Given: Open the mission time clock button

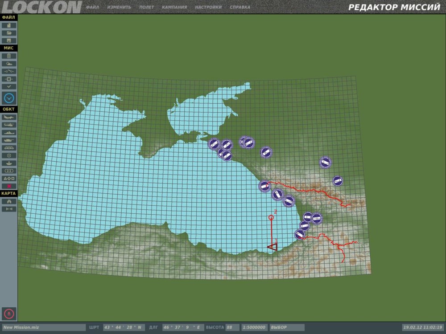Looking at the screenshot, I should pos(9,98).
